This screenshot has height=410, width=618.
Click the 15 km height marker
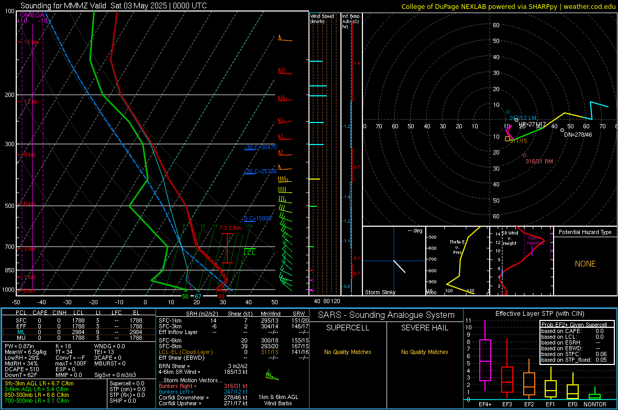click(x=30, y=42)
